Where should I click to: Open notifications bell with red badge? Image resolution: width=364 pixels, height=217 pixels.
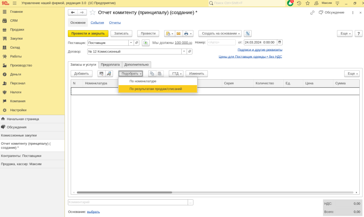pos(290,3)
